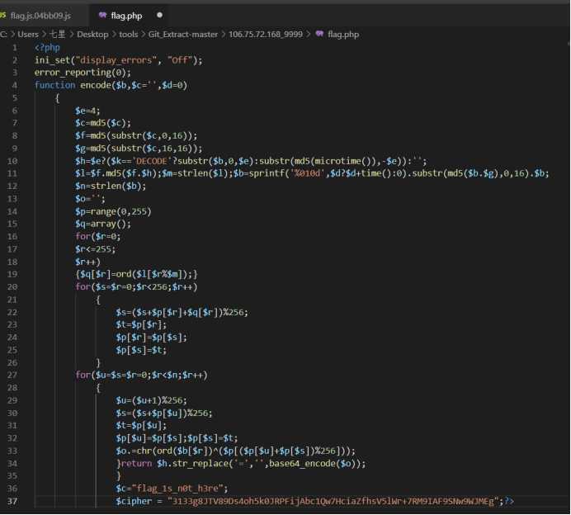Image resolution: width=571 pixels, height=515 pixels.
Task: Click the 'DECODE' string literal
Action: pos(150,161)
